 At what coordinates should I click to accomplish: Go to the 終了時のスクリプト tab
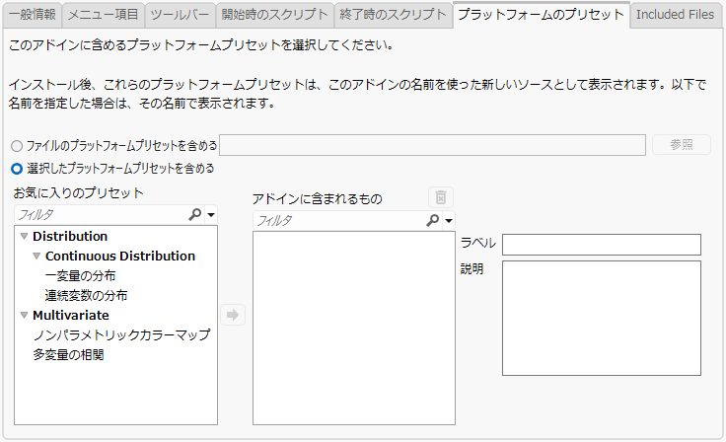[393, 15]
